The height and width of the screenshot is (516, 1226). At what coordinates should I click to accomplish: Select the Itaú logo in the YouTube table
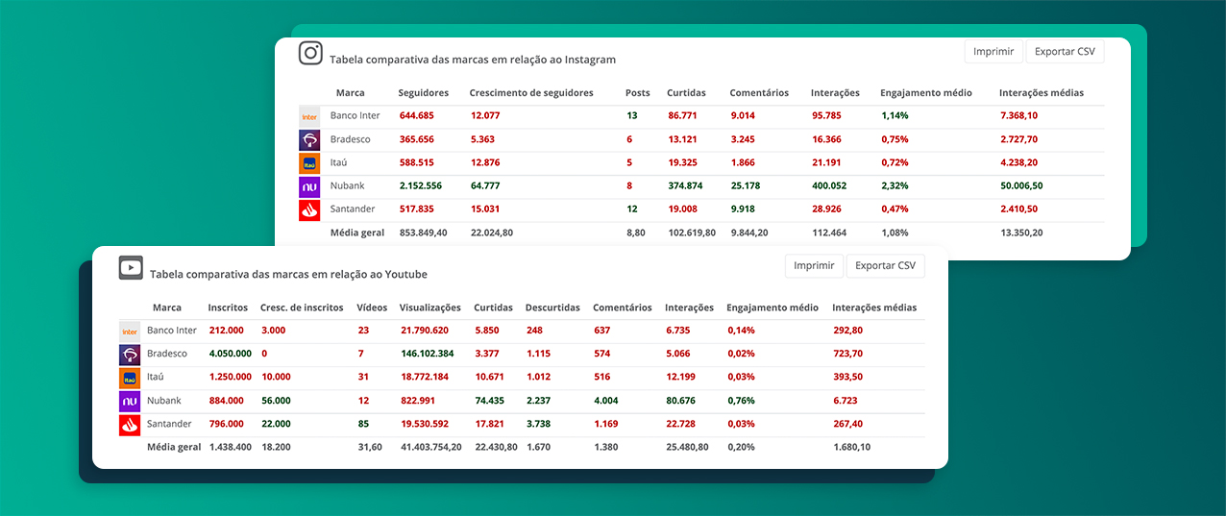tap(130, 378)
